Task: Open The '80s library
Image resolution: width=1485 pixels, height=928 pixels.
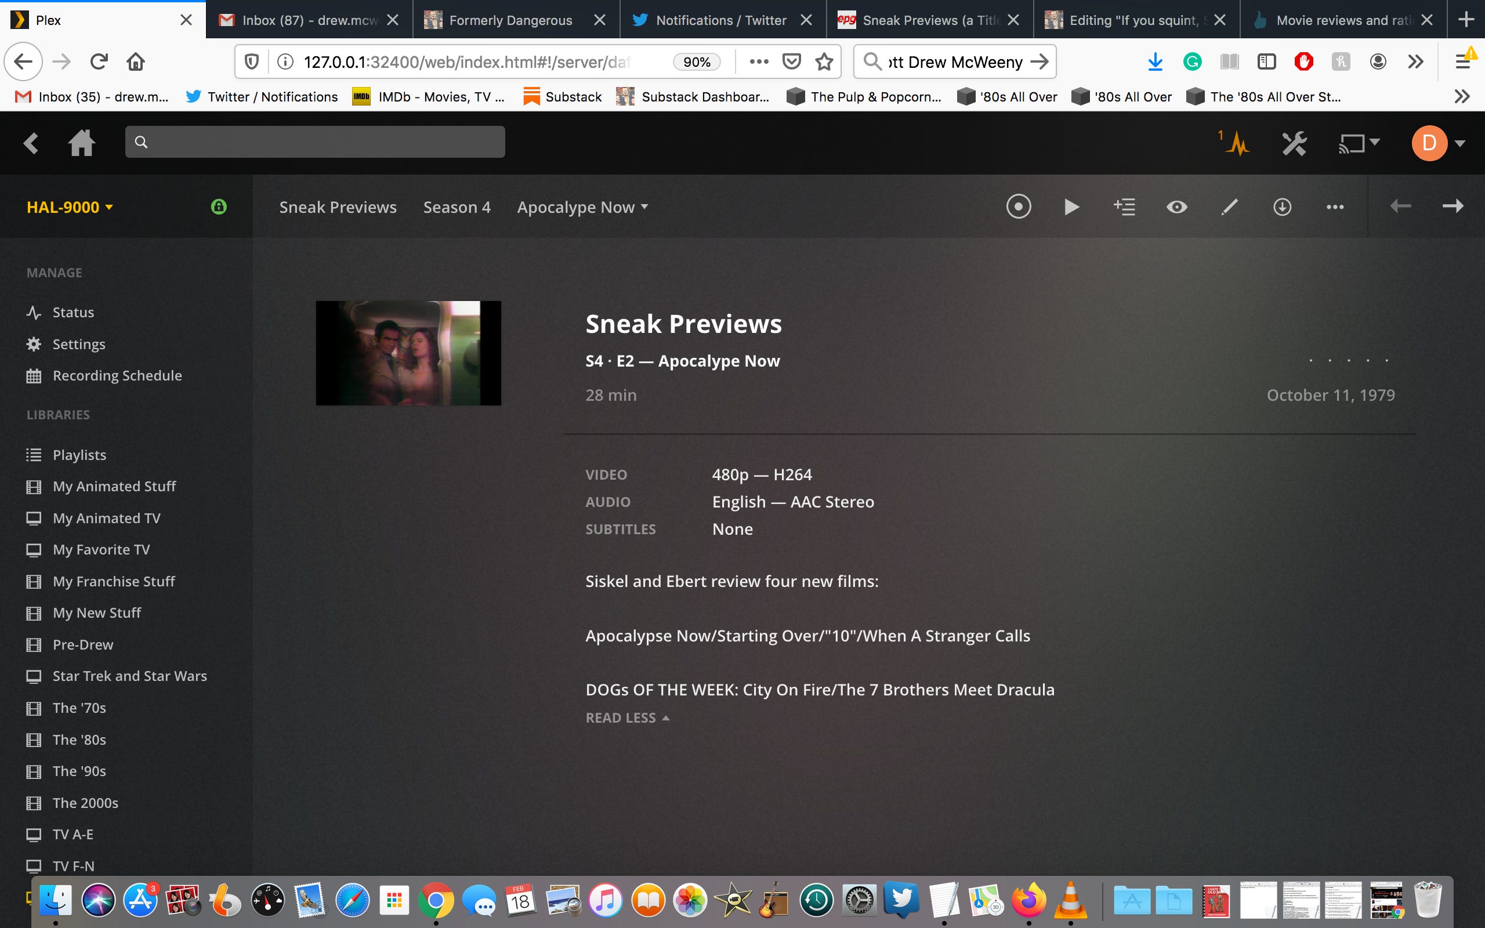Action: [x=79, y=739]
